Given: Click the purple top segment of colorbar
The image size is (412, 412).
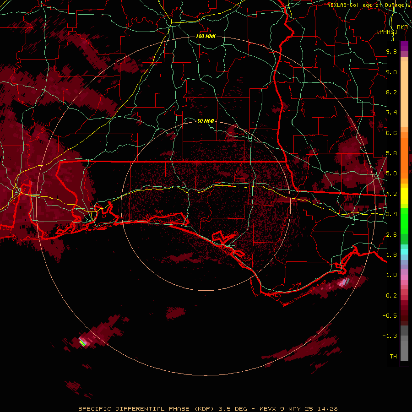Looking at the screenshot, I should pos(404,46).
